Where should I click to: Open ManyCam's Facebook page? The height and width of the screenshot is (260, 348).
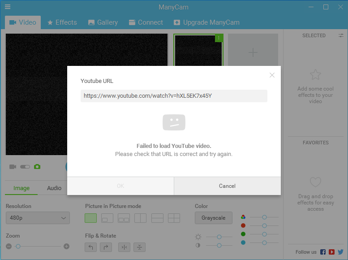tap(323, 252)
